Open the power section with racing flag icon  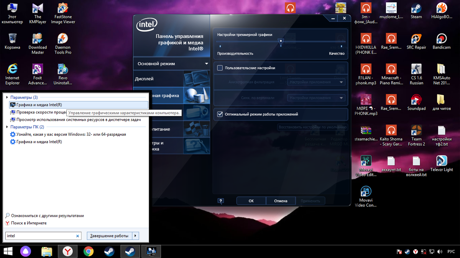point(197,129)
